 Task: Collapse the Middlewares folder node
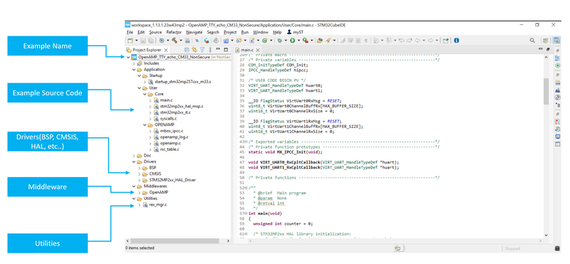134,186
